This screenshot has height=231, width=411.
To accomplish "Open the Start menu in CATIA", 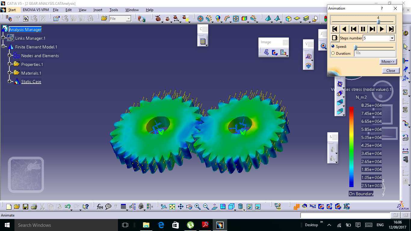I will pos(12,10).
